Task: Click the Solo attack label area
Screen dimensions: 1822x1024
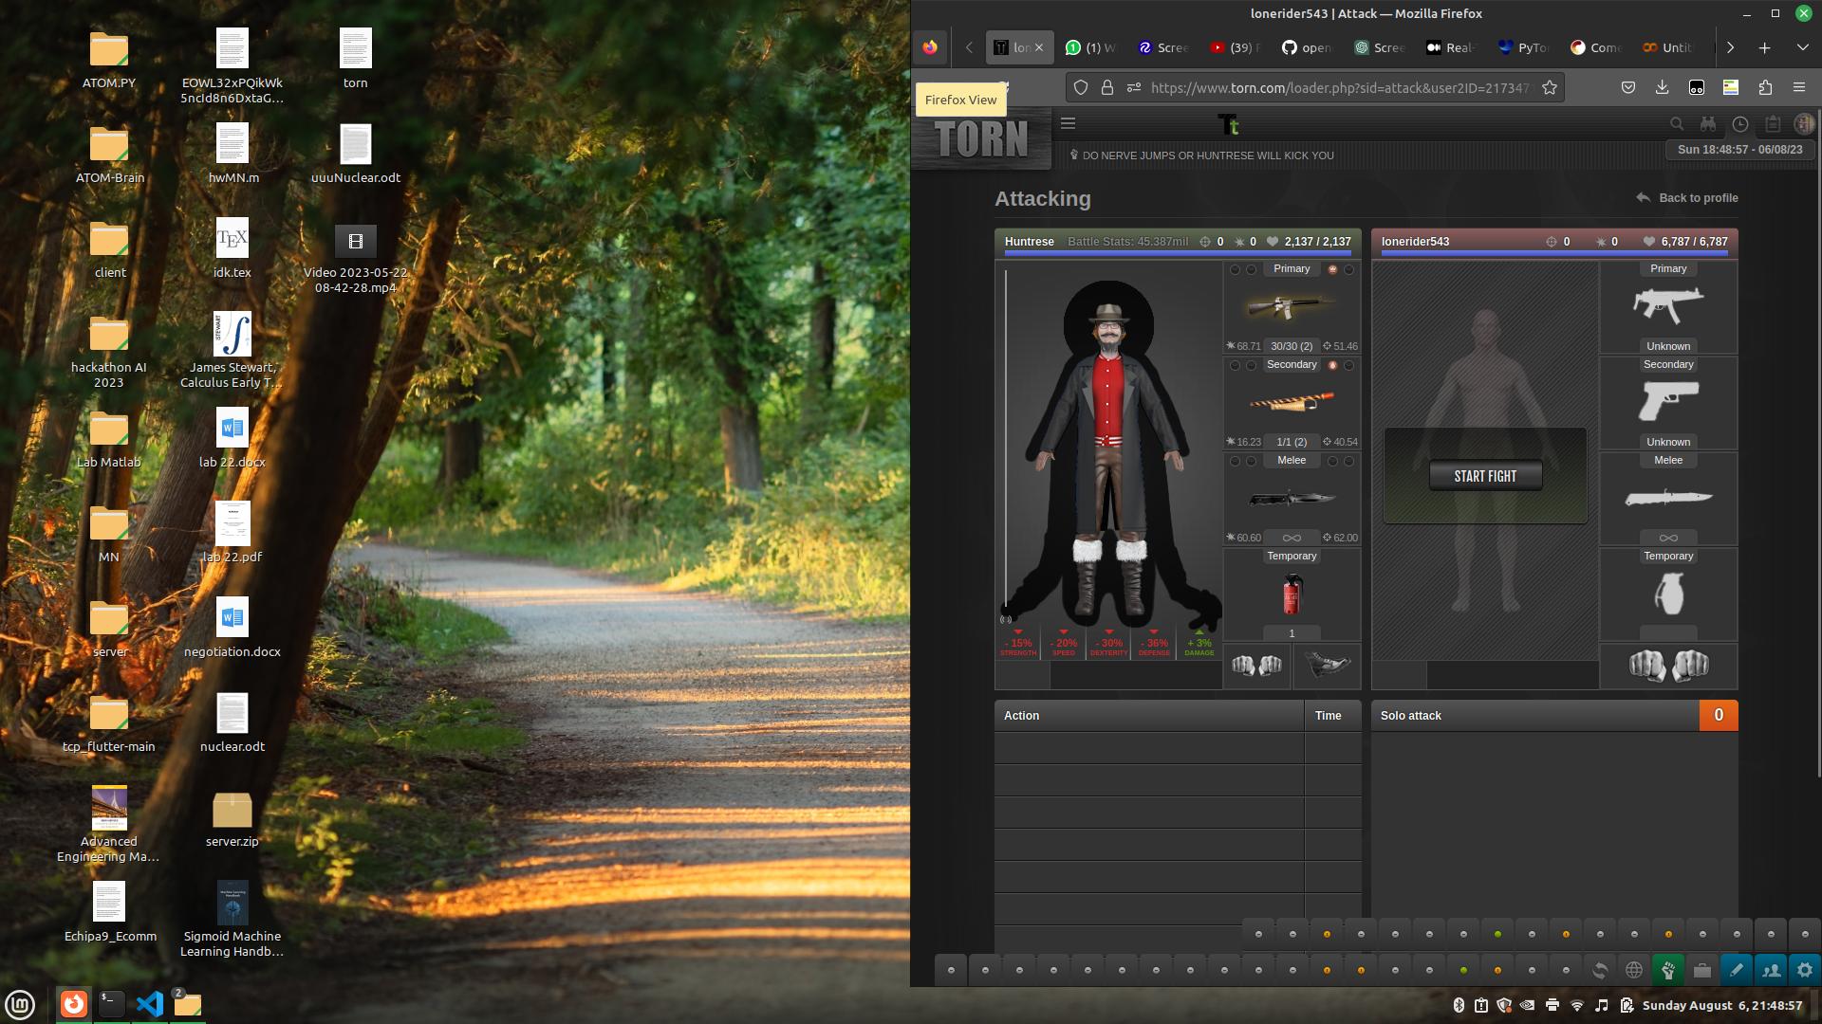Action: coord(1410,715)
